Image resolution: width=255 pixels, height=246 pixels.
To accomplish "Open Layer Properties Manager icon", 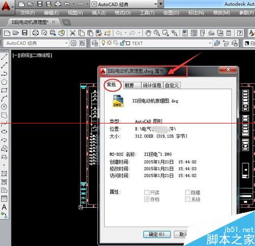I will pos(95,43).
